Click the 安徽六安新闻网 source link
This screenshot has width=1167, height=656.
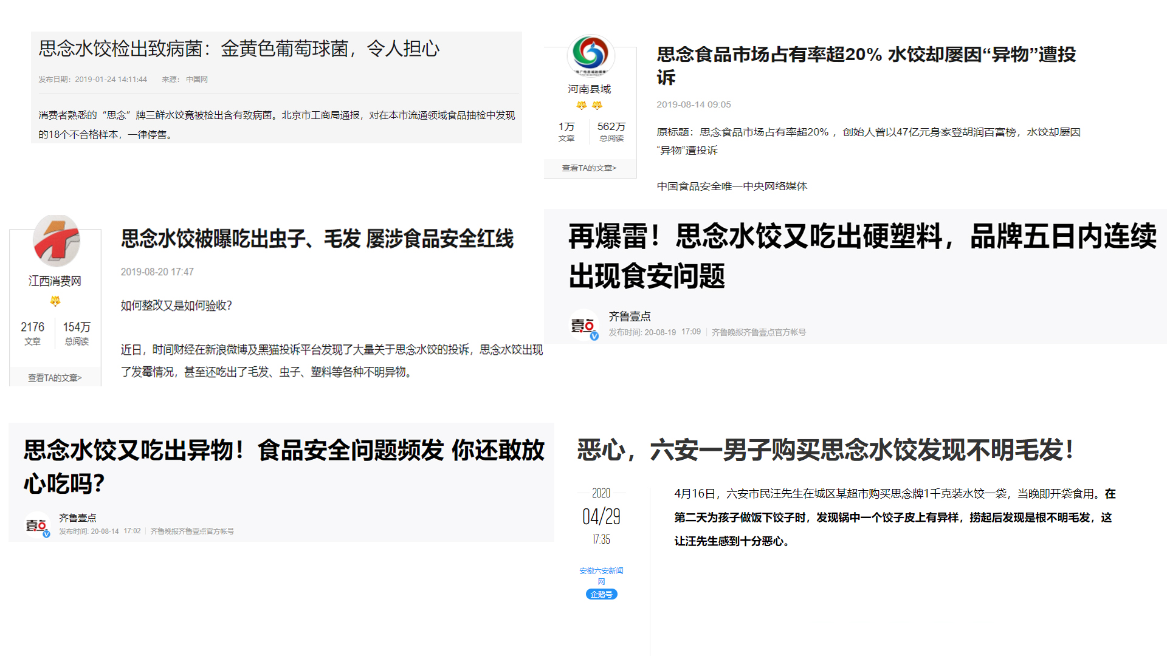pyautogui.click(x=601, y=575)
